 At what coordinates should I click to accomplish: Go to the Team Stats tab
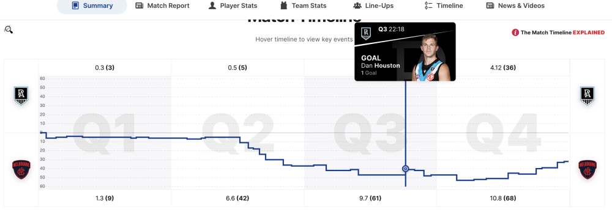pos(304,6)
